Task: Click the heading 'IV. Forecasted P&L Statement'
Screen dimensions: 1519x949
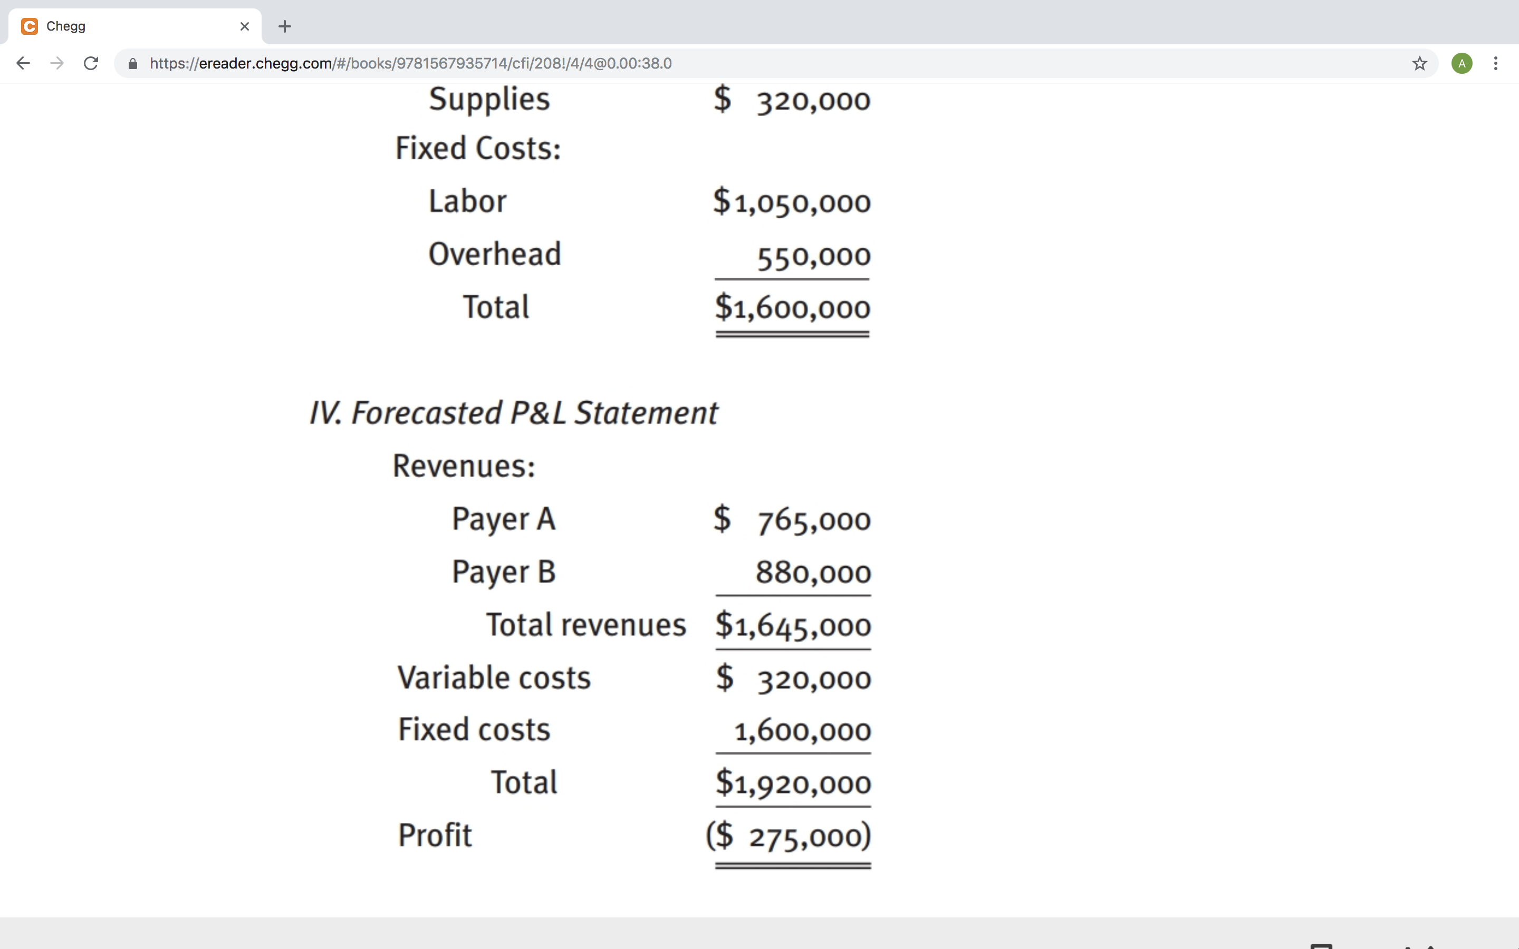Action: (513, 413)
